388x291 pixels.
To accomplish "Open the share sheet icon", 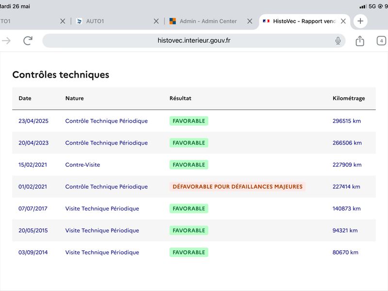I will tap(360, 41).
